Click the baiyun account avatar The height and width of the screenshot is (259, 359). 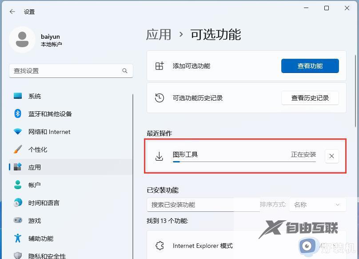22,39
